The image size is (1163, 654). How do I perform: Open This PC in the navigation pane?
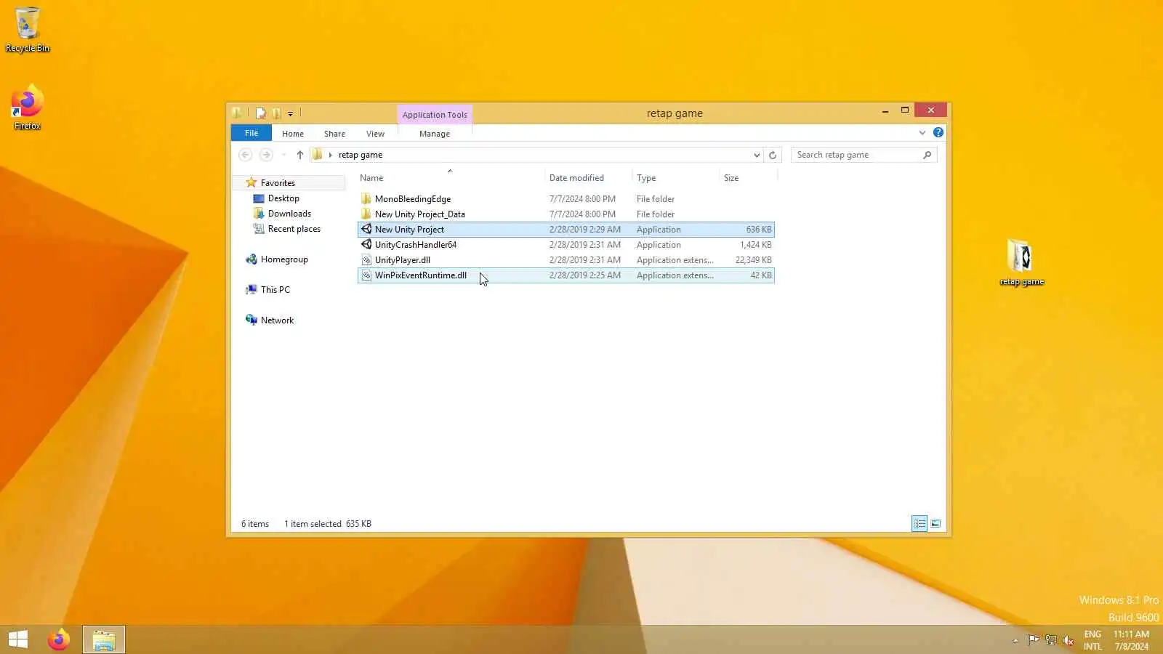[275, 290]
